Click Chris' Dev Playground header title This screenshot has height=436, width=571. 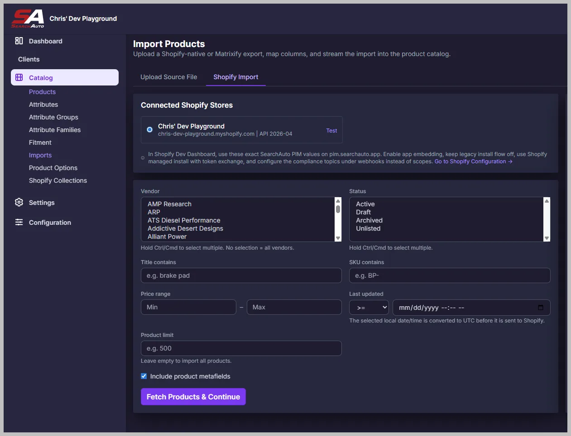click(x=83, y=19)
